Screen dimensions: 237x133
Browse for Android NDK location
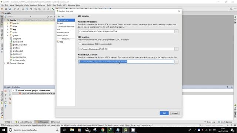click(x=176, y=62)
